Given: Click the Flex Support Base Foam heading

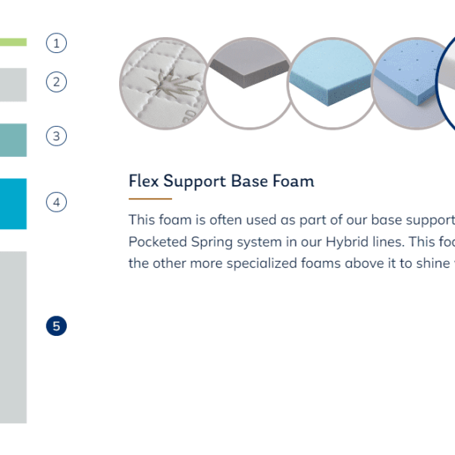Looking at the screenshot, I should tap(221, 181).
